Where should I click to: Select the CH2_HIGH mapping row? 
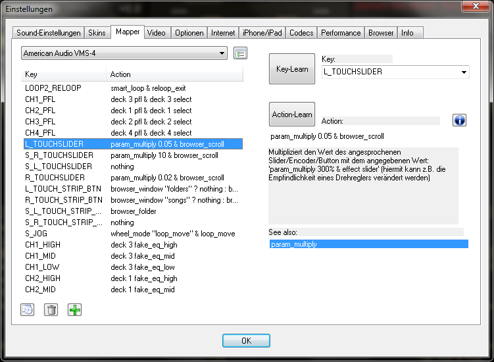point(134,278)
